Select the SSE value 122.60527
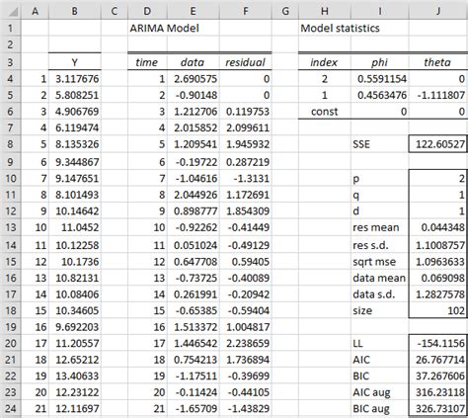Screen dimensions: 468x418 click(x=438, y=144)
